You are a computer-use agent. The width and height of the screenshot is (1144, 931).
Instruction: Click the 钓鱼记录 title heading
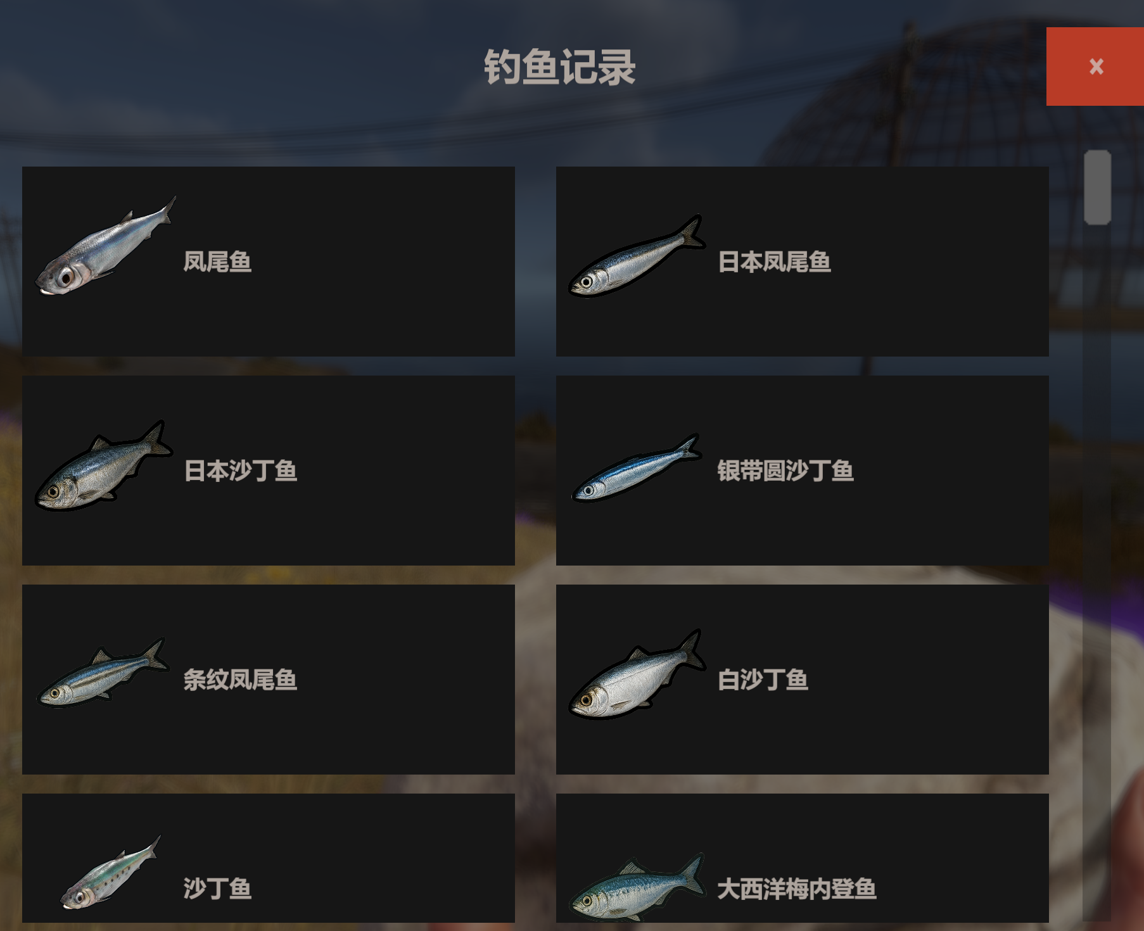tap(560, 66)
